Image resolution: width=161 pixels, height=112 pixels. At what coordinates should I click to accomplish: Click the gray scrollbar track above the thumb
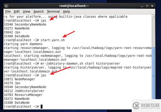(x=153, y=33)
